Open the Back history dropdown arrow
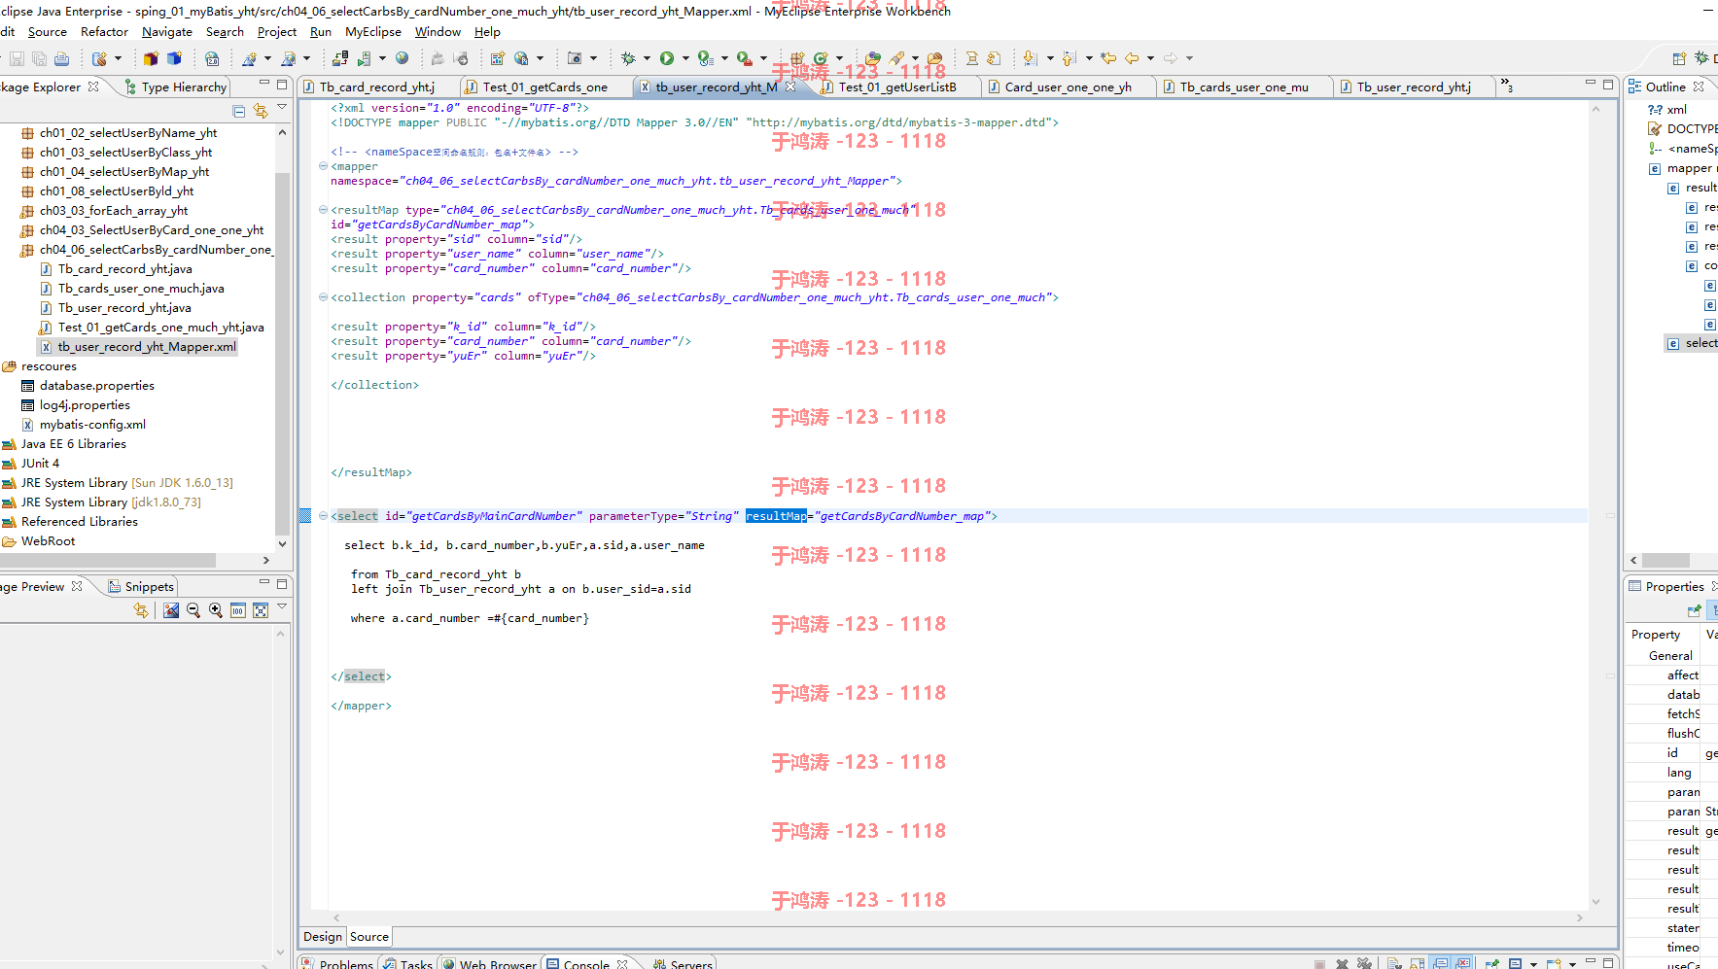Image resolution: width=1718 pixels, height=969 pixels. (1150, 59)
